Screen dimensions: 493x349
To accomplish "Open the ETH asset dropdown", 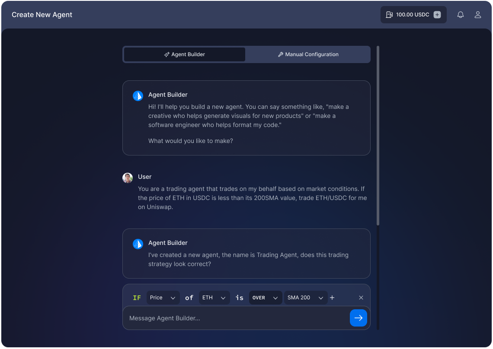I will (214, 298).
